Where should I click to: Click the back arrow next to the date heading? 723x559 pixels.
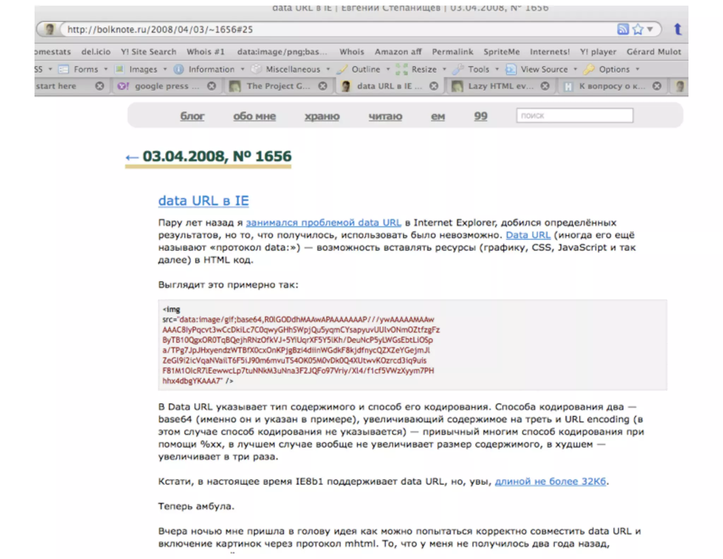pos(132,157)
